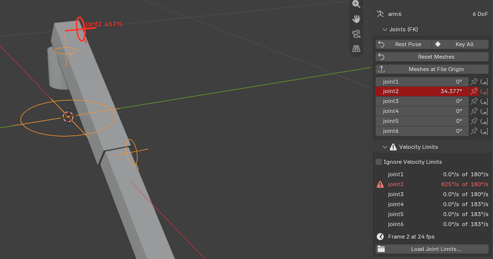Click joint2 velocity 825°/s of 180°/s
Screen dimensions: 493x259
(x=465, y=184)
